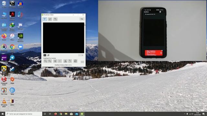The width and height of the screenshot is (207, 116).
Task: Click the zoom out magnifier in DroidCam Pro Controls
Action: point(45,61)
